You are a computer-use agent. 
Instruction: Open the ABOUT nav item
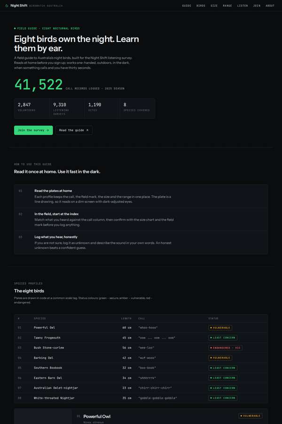[270, 6]
